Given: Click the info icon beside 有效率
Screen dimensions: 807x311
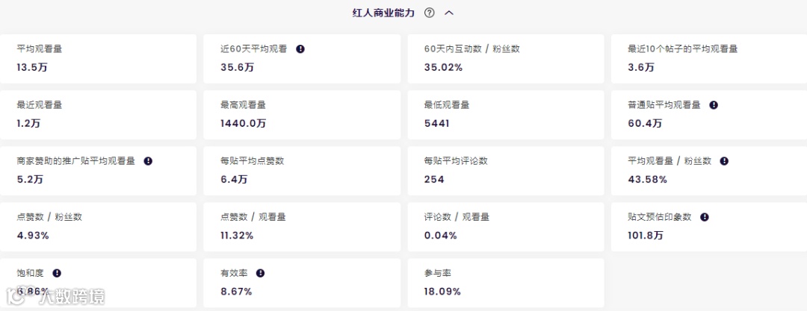Looking at the screenshot, I should click(x=260, y=273).
